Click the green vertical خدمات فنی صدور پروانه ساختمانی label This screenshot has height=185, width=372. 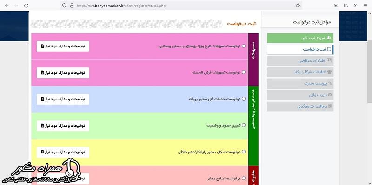(253, 126)
